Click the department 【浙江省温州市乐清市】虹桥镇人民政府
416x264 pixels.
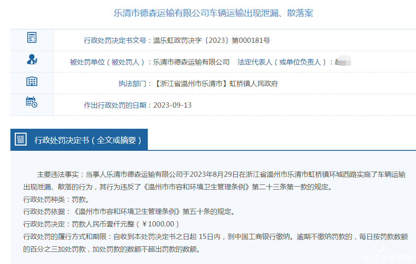point(215,84)
